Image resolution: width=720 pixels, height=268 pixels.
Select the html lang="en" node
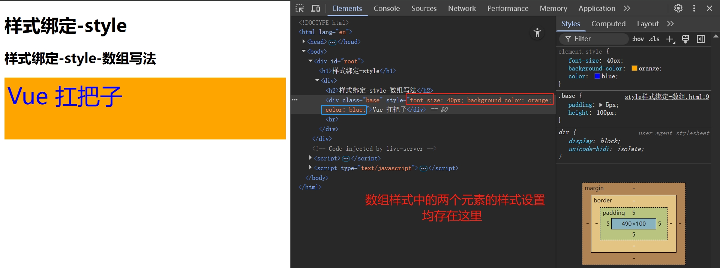(325, 32)
